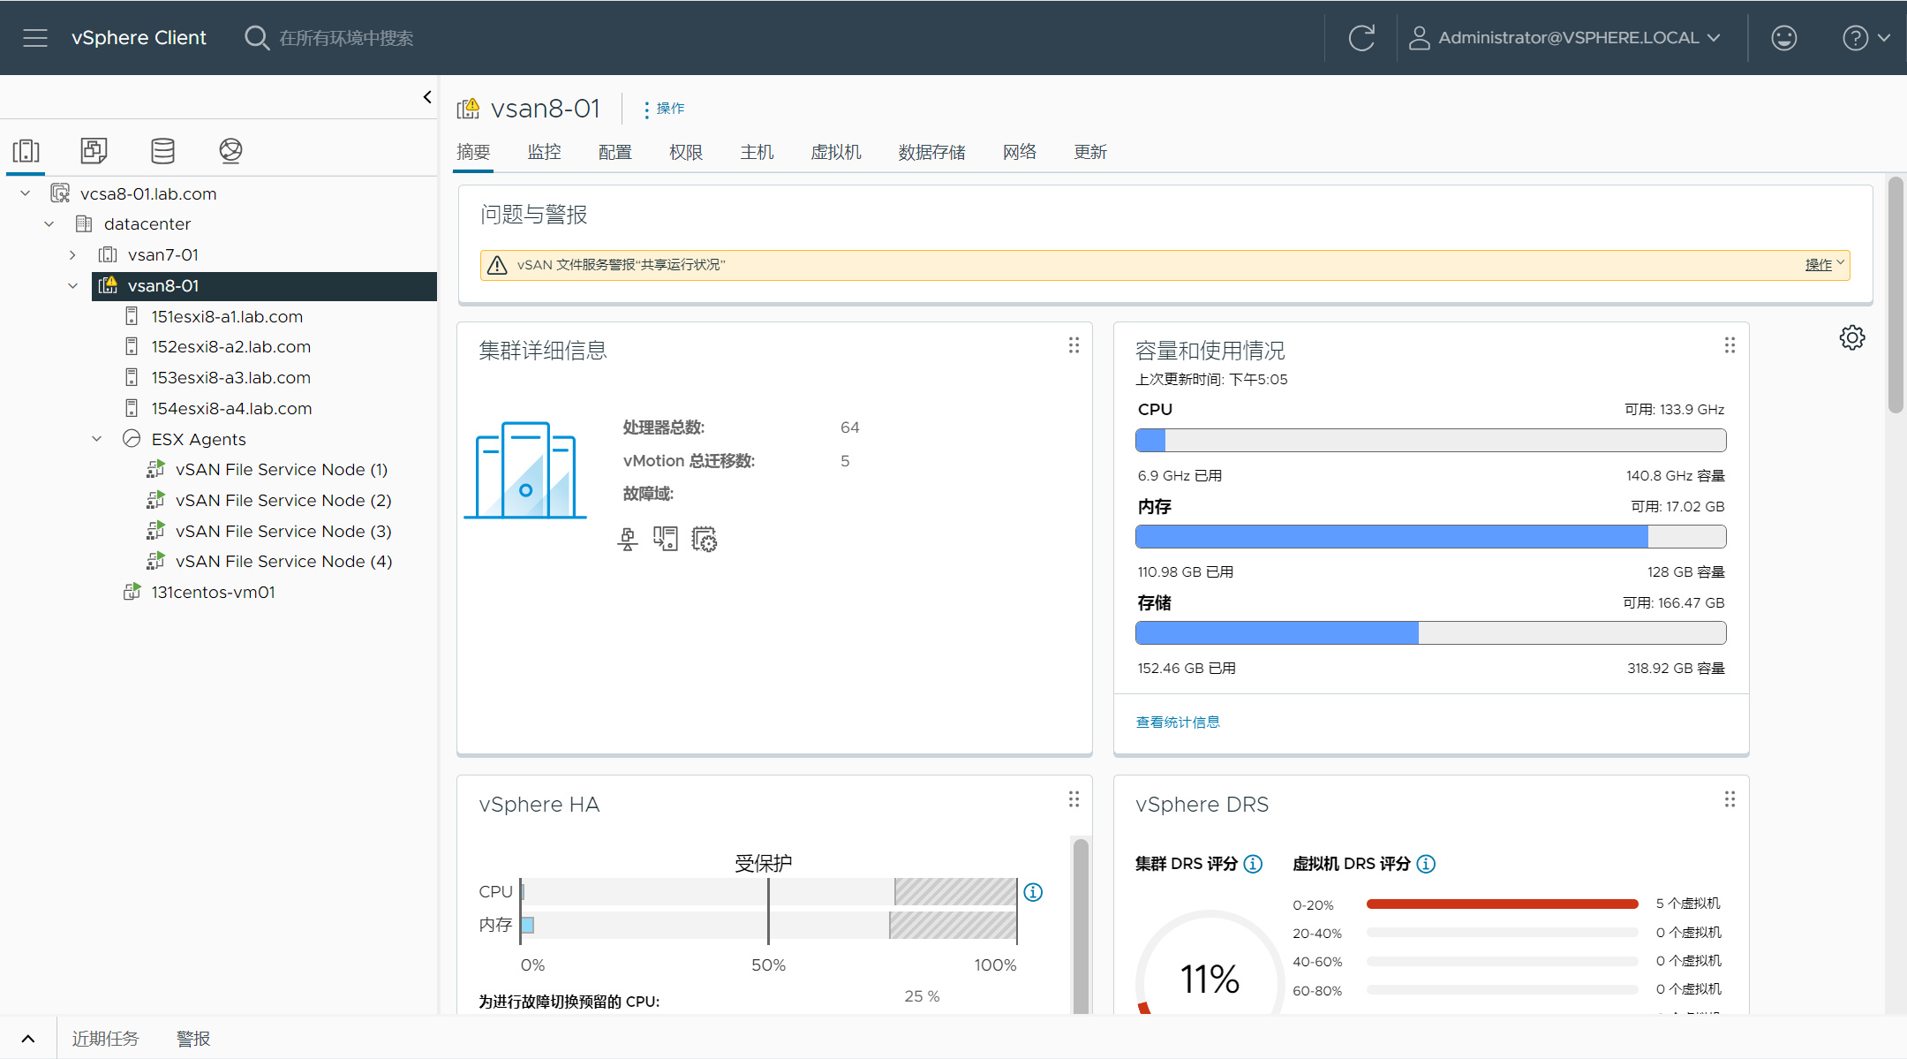The image size is (1907, 1059).
Task: Click the 存储 storage usage progress bar
Action: [1431, 632]
